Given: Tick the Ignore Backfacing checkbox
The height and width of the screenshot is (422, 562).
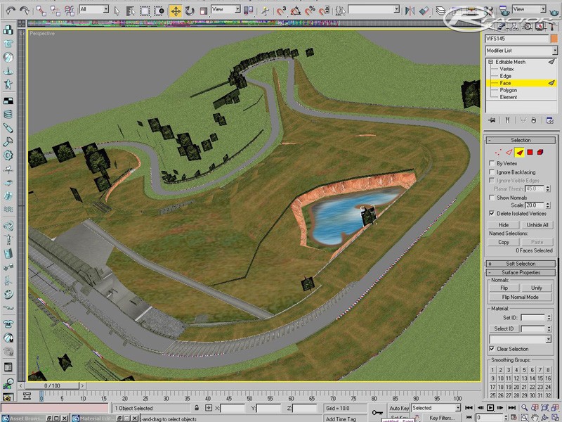Looking at the screenshot, I should click(492, 172).
